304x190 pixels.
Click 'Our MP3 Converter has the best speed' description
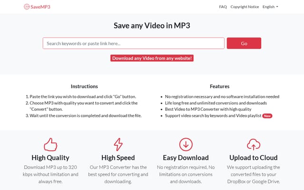point(118,174)
